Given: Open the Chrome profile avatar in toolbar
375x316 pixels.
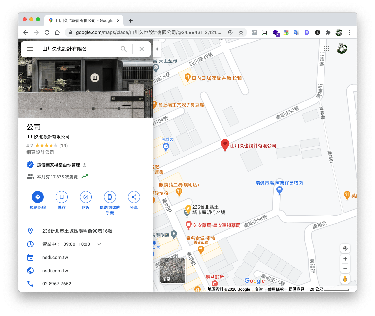Looking at the screenshot, I should coord(339,32).
